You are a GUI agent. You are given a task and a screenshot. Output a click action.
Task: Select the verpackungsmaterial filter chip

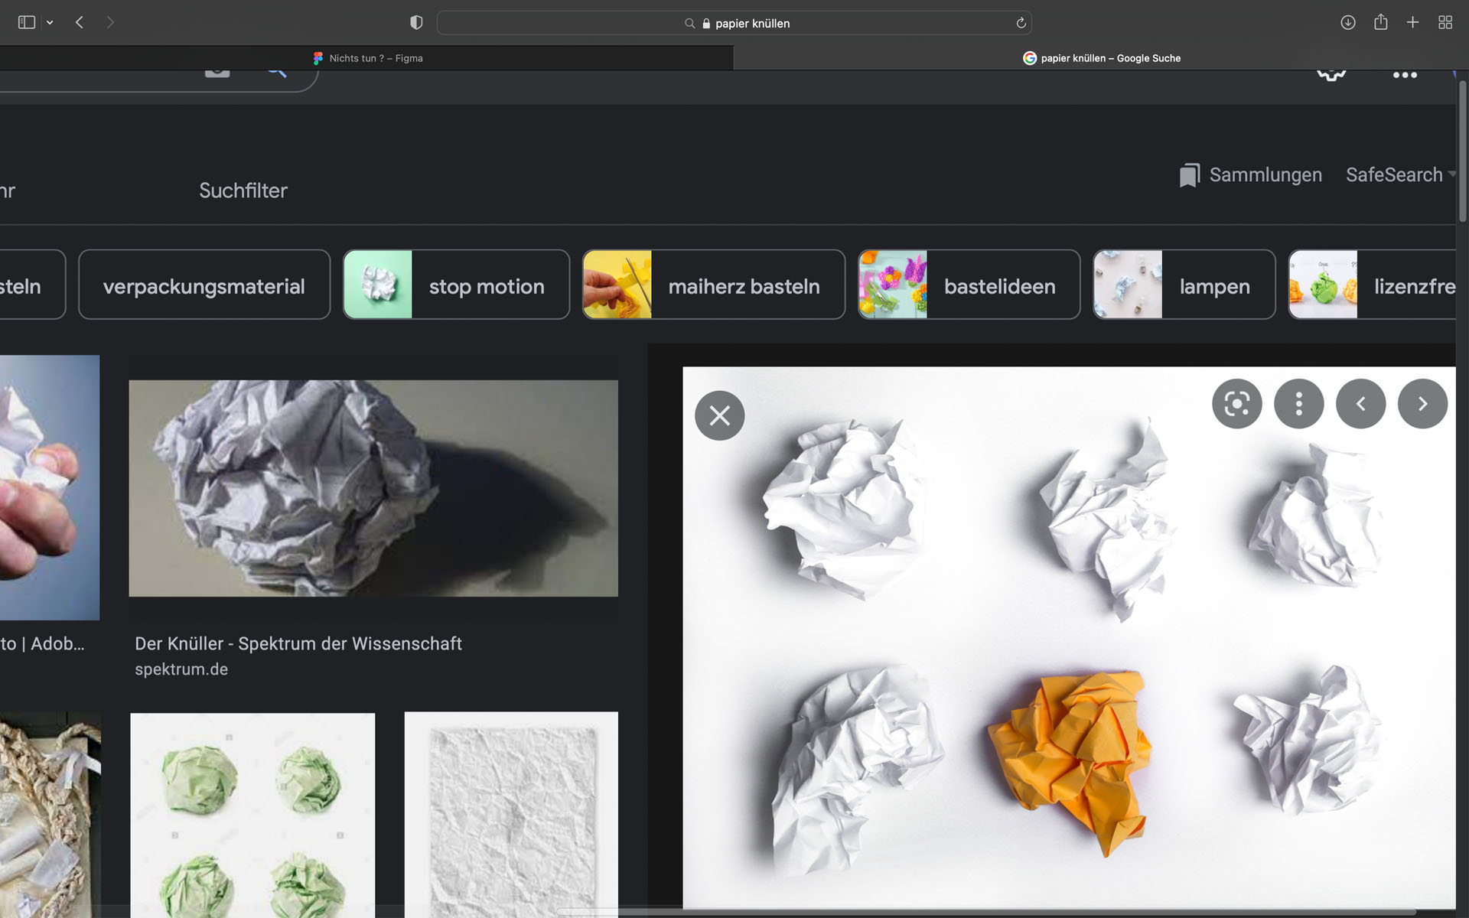click(204, 285)
